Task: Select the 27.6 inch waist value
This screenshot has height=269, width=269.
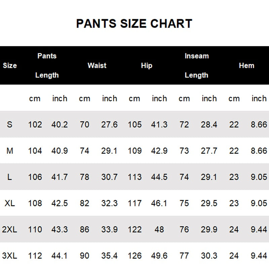Action: [109, 124]
